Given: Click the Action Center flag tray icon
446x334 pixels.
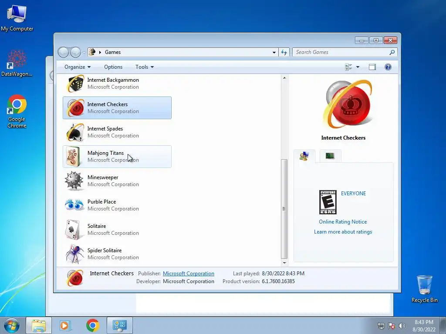Looking at the screenshot, I should (392, 326).
